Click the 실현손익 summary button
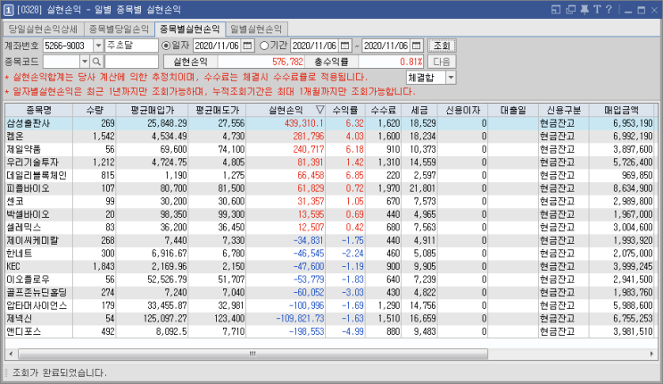The width and height of the screenshot is (663, 384). coord(190,62)
